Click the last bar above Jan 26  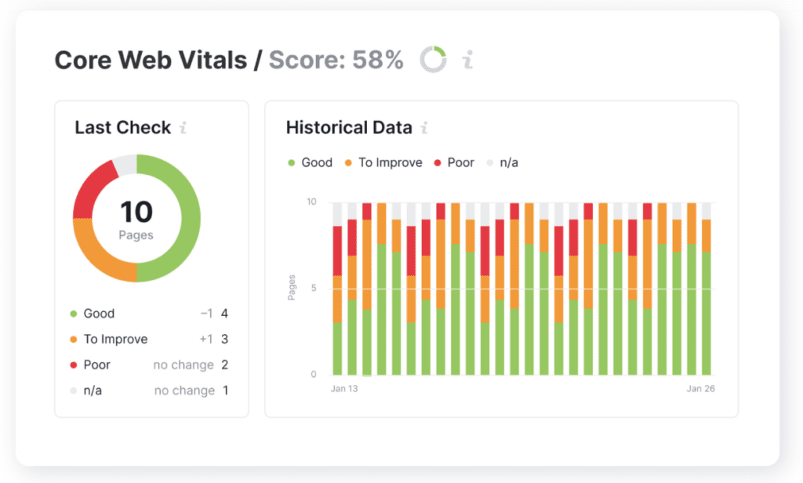[x=707, y=314]
